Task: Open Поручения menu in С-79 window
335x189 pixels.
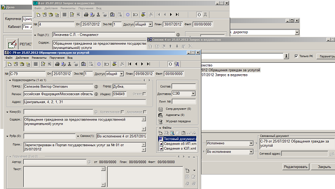Action: click(x=57, y=58)
